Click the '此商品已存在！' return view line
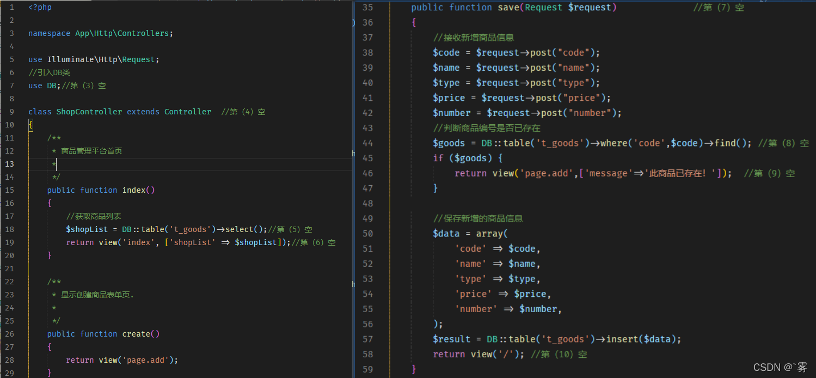Screen dimensions: 816x378 point(593,173)
